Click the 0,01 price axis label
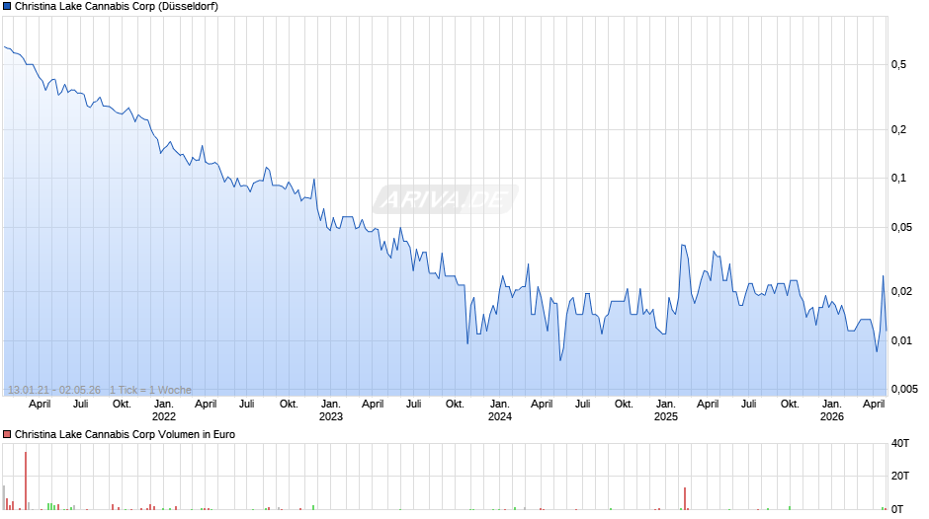Image resolution: width=929 pixels, height=519 pixels. (901, 340)
